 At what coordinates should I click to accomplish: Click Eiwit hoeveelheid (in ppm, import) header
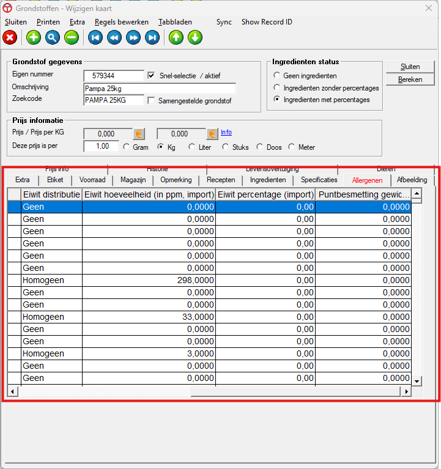(149, 194)
